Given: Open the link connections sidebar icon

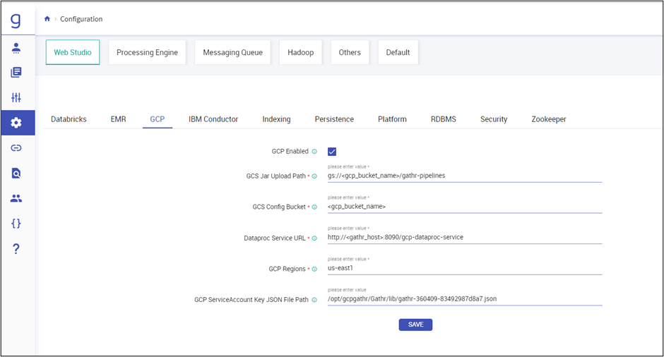Looking at the screenshot, I should tap(16, 148).
